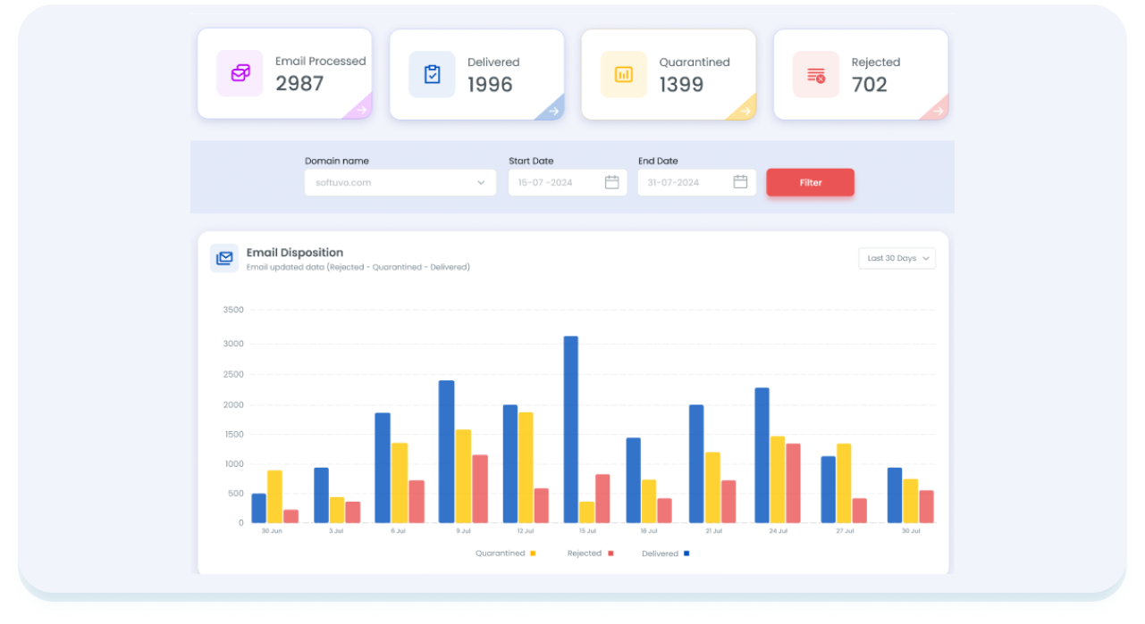Screen dimensions: 1145x624
Task: Click the End Date calendar icon
Action: click(x=740, y=182)
